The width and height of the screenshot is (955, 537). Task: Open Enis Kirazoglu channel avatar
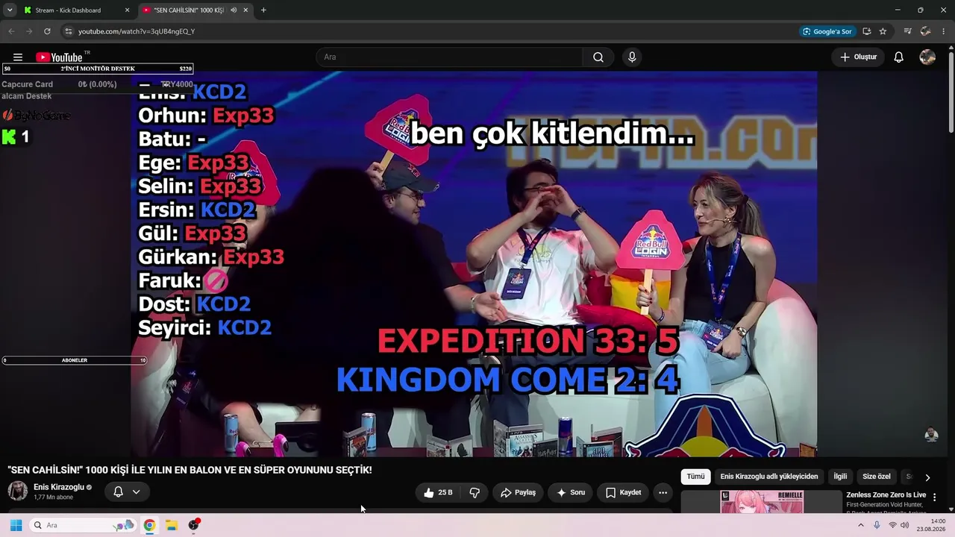tap(17, 491)
